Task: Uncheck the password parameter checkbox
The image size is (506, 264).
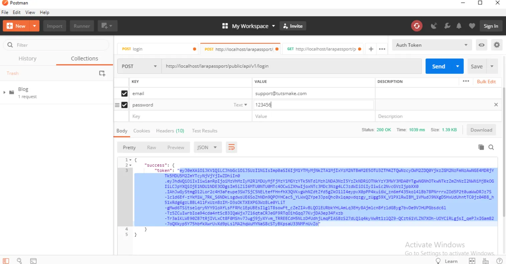Action: 124,105
